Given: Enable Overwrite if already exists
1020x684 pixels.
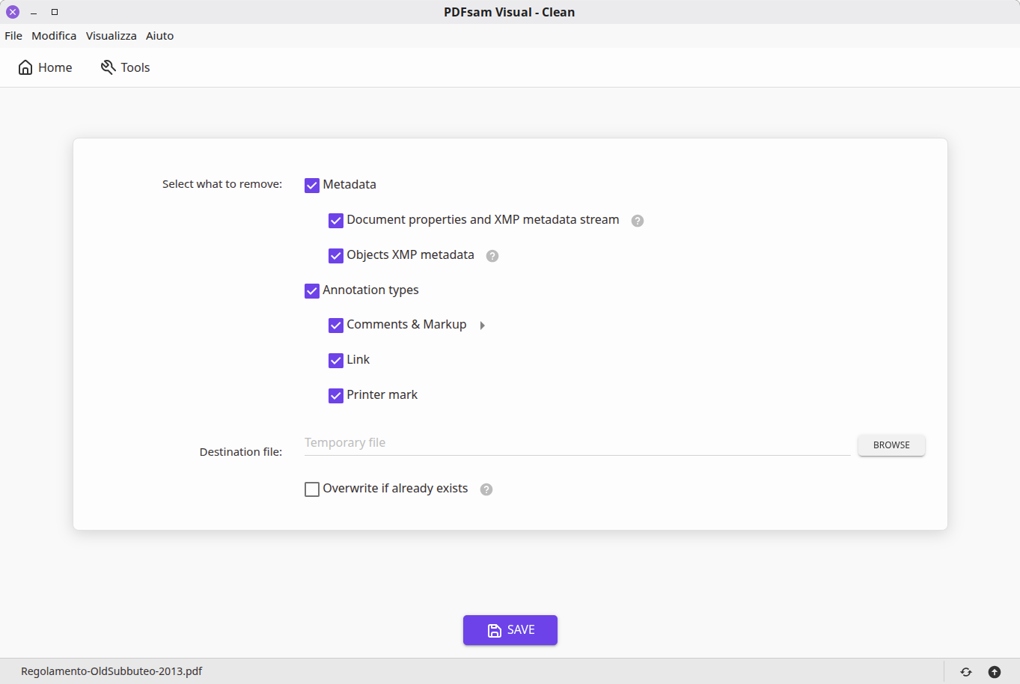Looking at the screenshot, I should point(312,489).
